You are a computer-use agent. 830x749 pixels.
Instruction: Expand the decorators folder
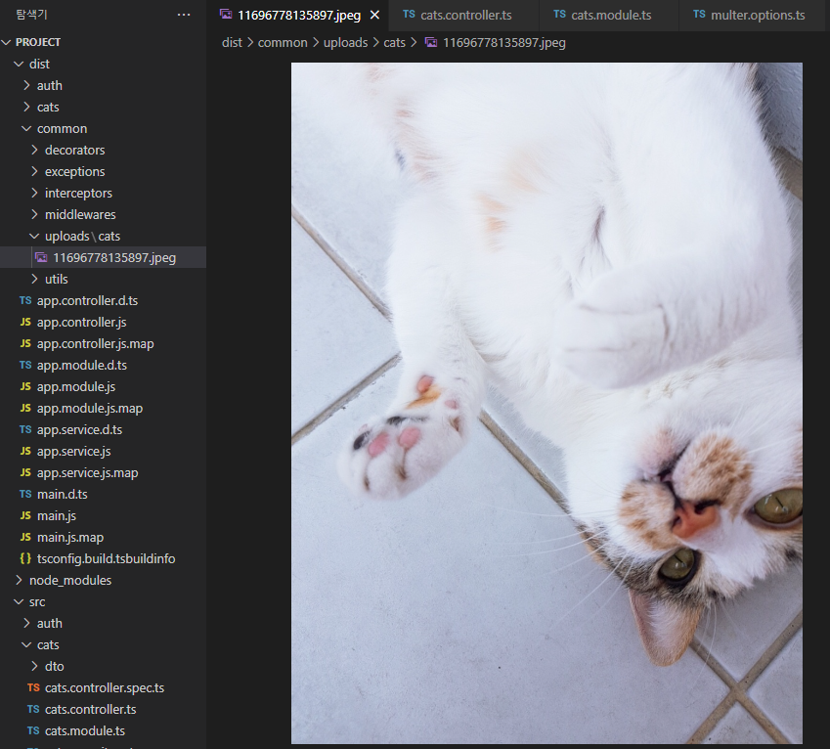[34, 150]
